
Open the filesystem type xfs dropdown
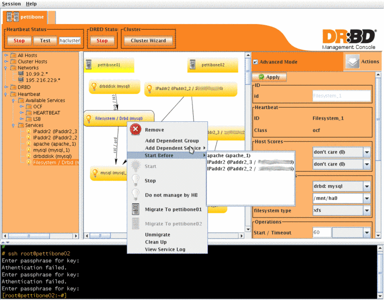pyautogui.click(x=366, y=210)
